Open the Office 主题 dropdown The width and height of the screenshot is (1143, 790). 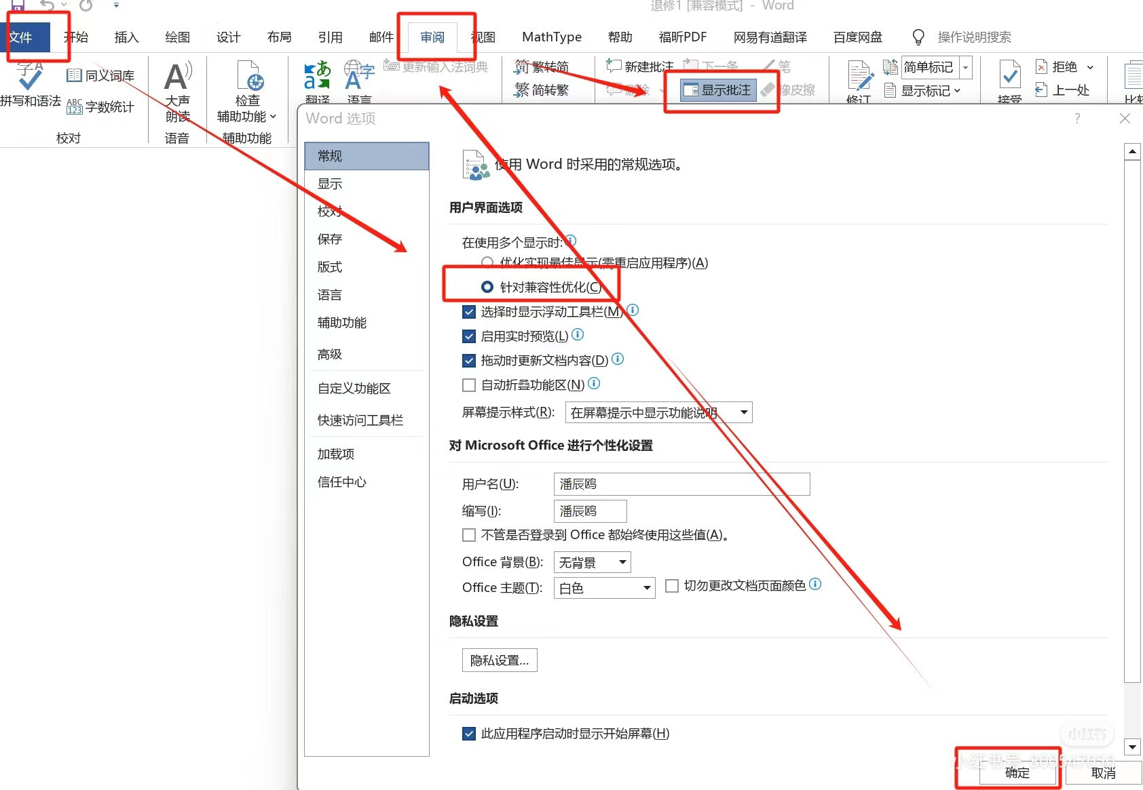tap(605, 588)
